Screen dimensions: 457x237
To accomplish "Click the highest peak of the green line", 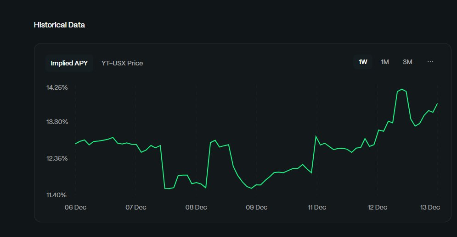I will pyautogui.click(x=402, y=89).
